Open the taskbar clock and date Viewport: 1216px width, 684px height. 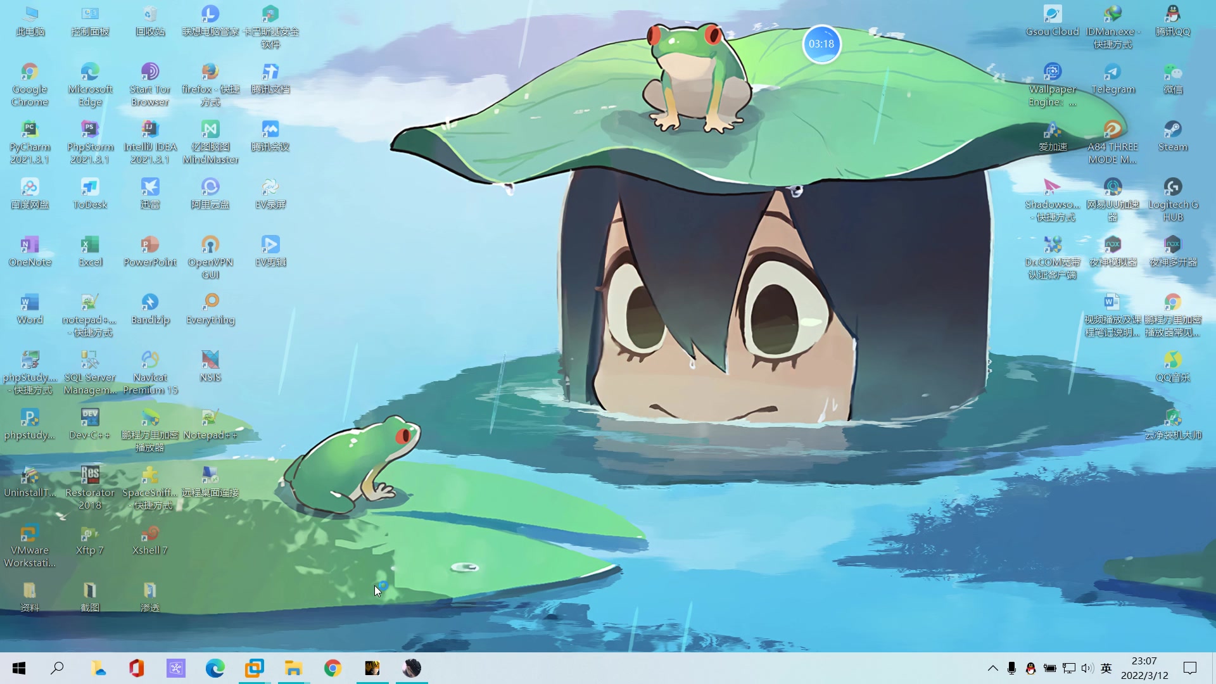click(1144, 668)
